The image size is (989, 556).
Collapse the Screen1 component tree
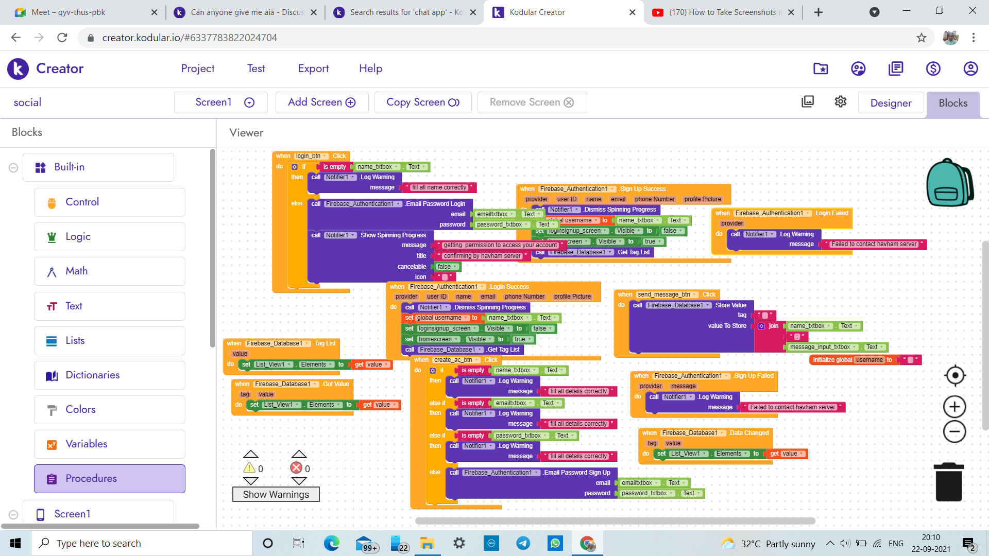pos(13,514)
